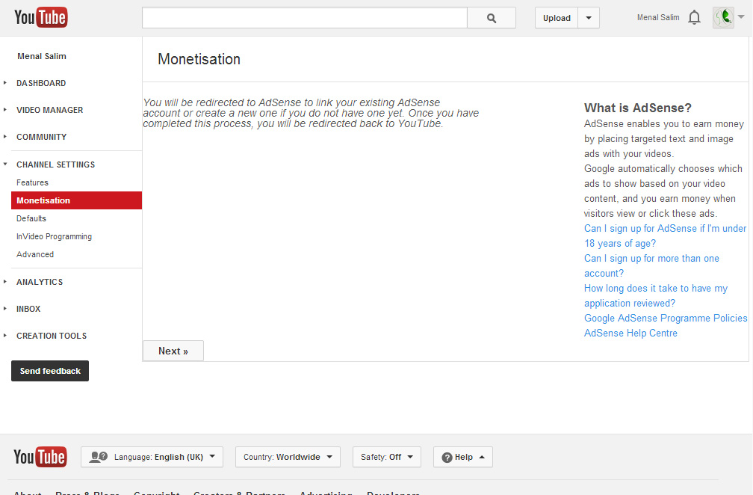Click the Monetisation page heading
Image resolution: width=753 pixels, height=495 pixels.
coord(199,59)
